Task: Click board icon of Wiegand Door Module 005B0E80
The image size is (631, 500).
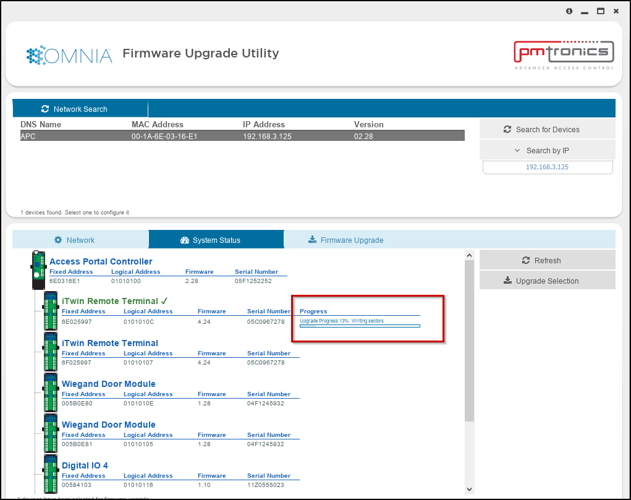Action: click(x=50, y=392)
